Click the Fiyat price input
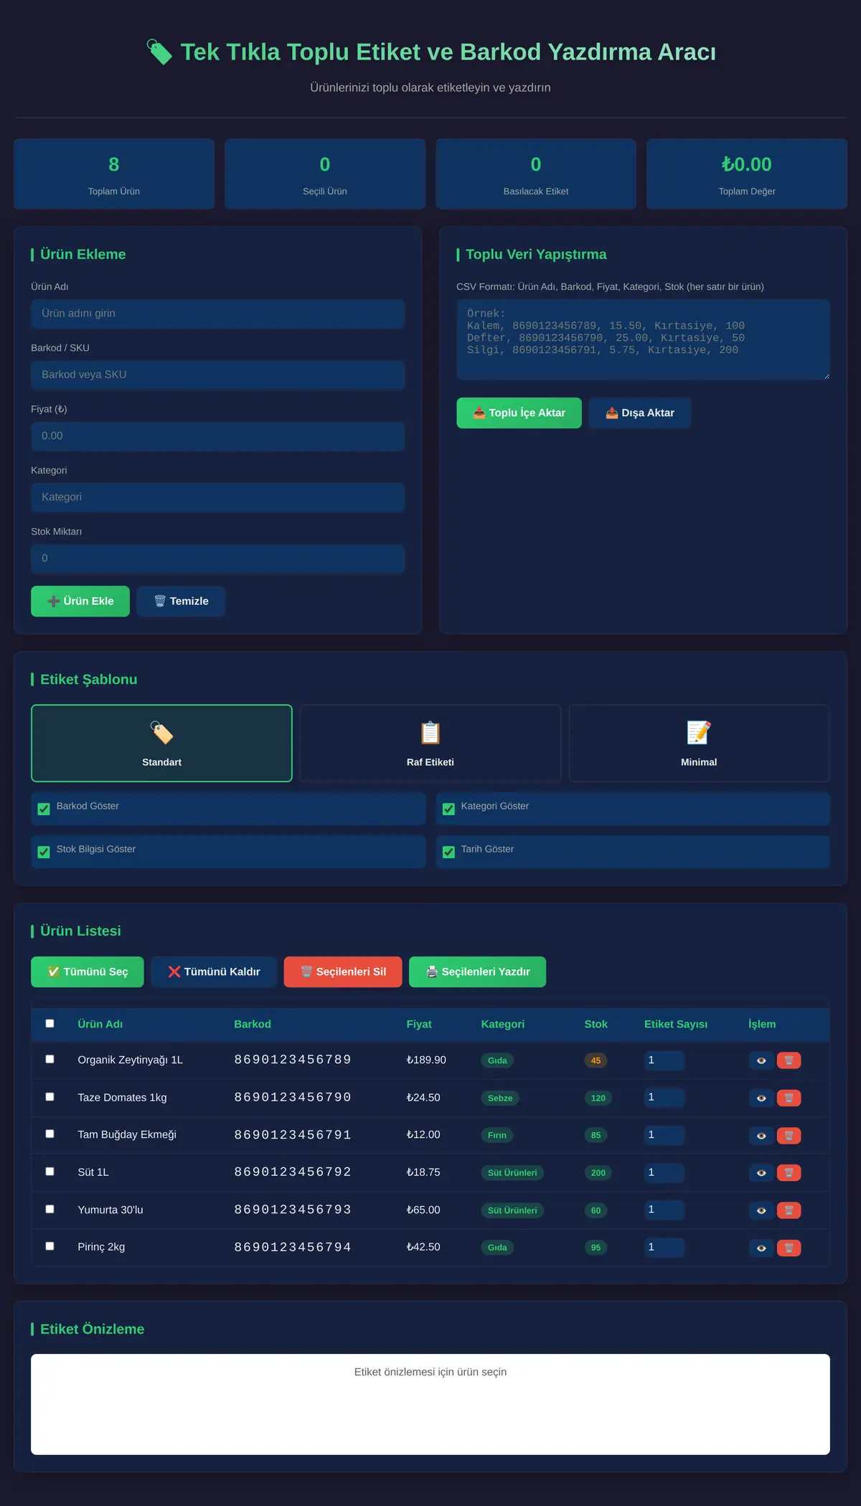 pos(218,436)
